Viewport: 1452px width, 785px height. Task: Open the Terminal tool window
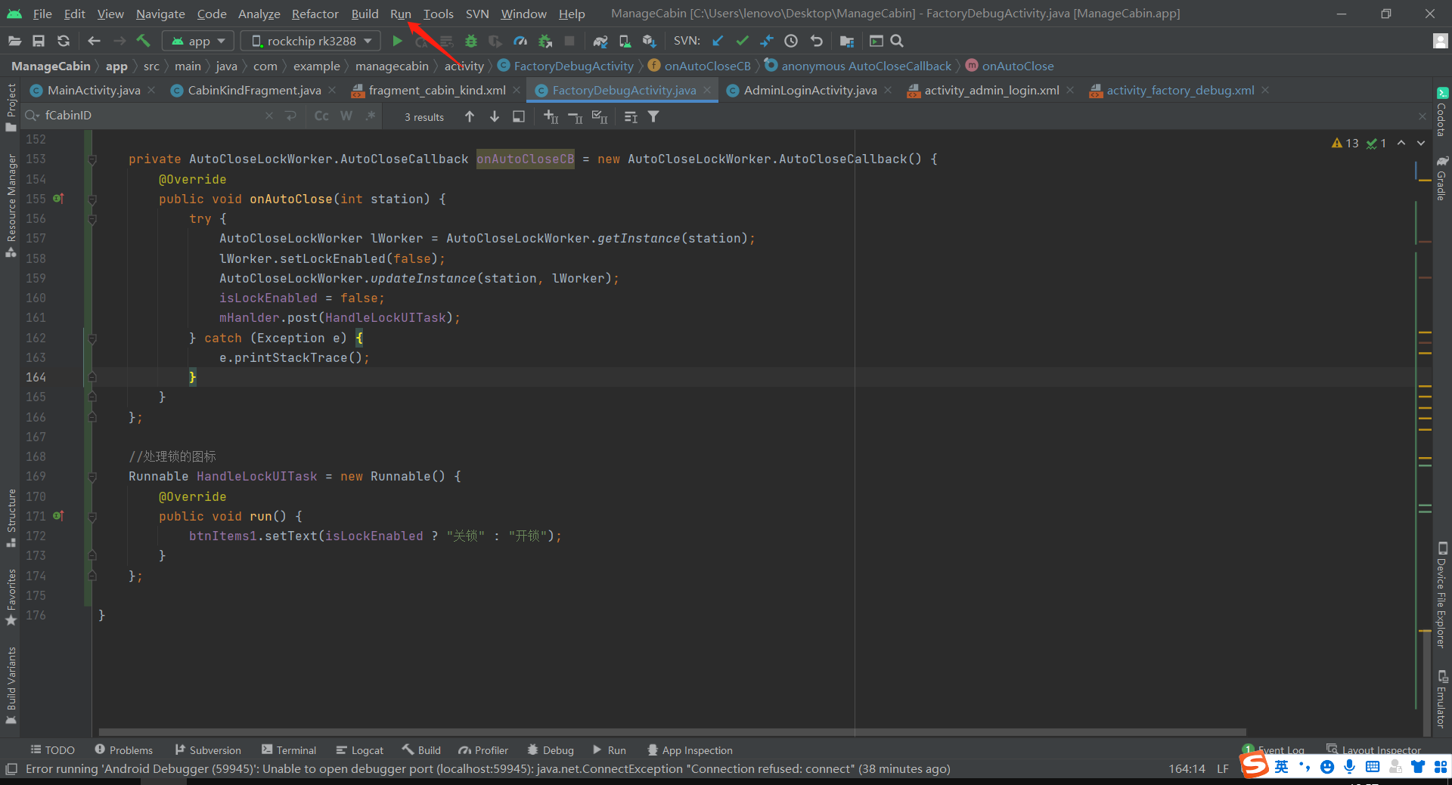pos(289,750)
